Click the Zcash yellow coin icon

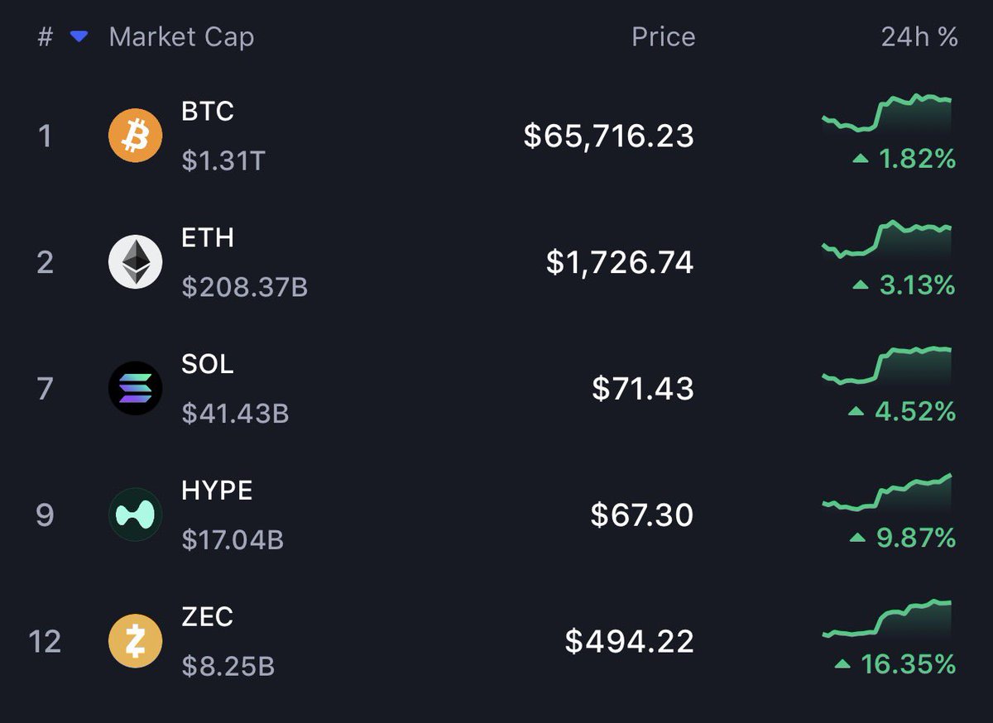pyautogui.click(x=135, y=641)
